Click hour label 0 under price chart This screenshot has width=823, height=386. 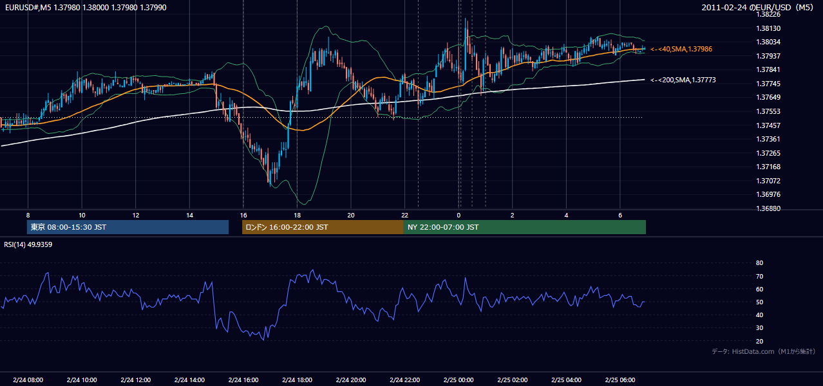[459, 215]
